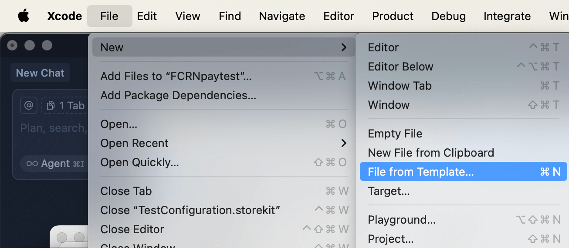Image resolution: width=569 pixels, height=248 pixels.
Task: Open the Apple menu
Action: (x=24, y=16)
